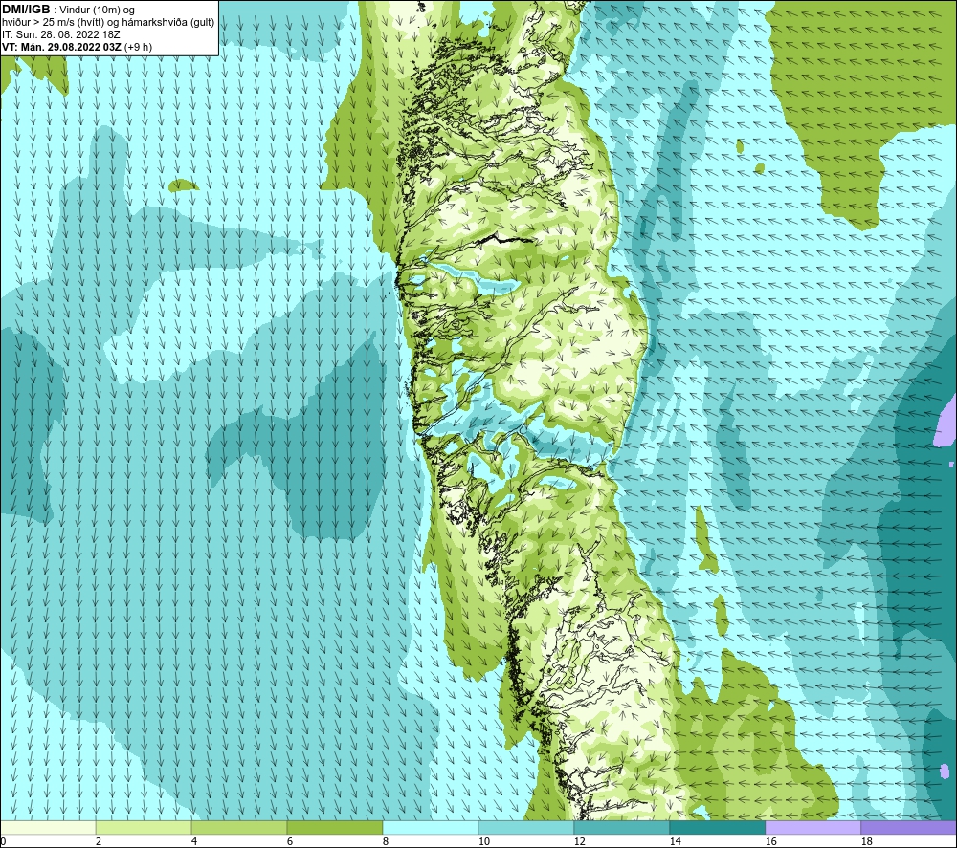Click the '(+9 h)' forecast offset text
The width and height of the screenshot is (957, 848).
point(138,47)
